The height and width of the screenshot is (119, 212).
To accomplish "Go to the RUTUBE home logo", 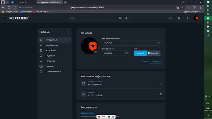I will (x=19, y=18).
